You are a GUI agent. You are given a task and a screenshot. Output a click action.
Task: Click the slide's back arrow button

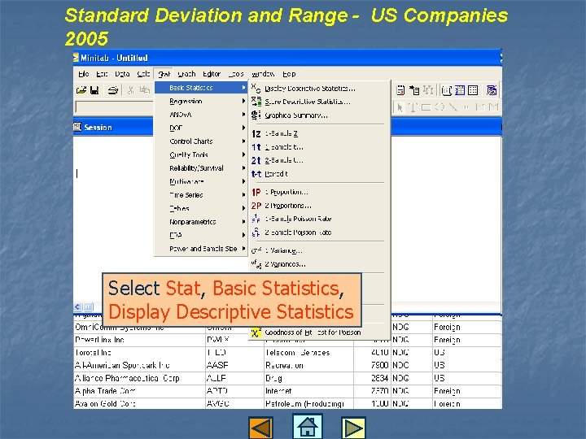click(261, 427)
